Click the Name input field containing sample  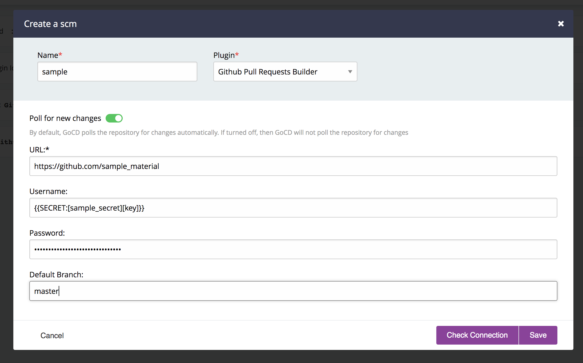[x=117, y=72]
